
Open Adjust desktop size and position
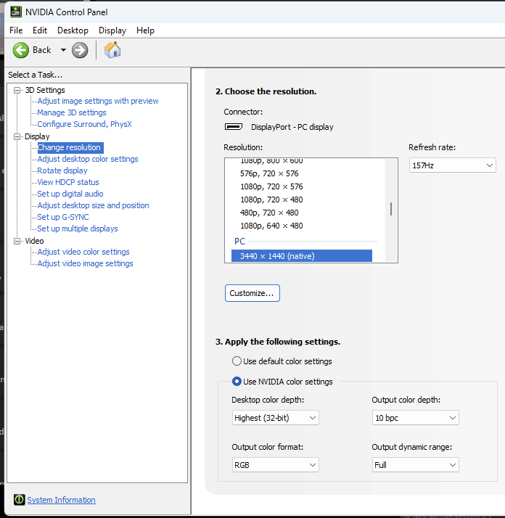click(93, 205)
